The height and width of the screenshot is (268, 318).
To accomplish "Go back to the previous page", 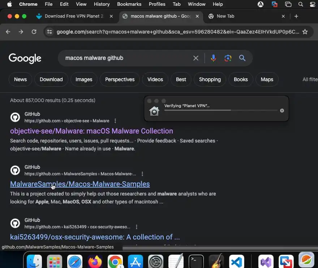I will click(x=8, y=32).
